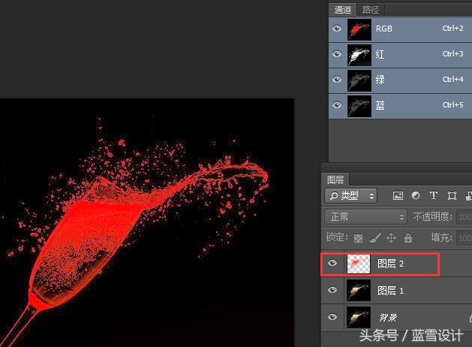Switch to the 通道 tab
Image resolution: width=472 pixels, height=347 pixels.
(x=343, y=10)
